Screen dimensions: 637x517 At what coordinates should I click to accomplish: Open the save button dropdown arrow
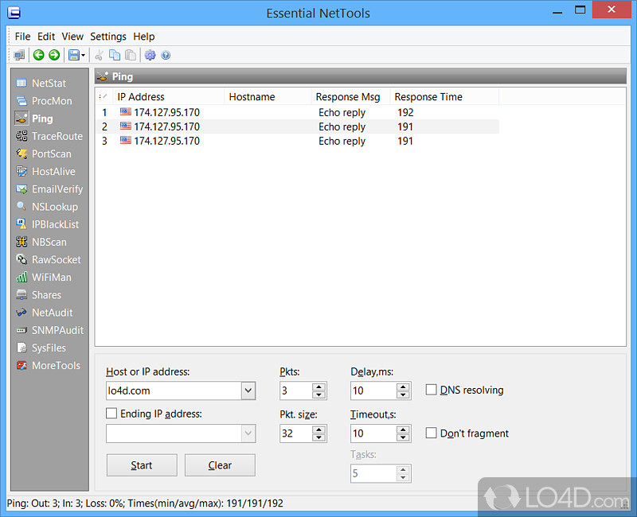pyautogui.click(x=84, y=56)
